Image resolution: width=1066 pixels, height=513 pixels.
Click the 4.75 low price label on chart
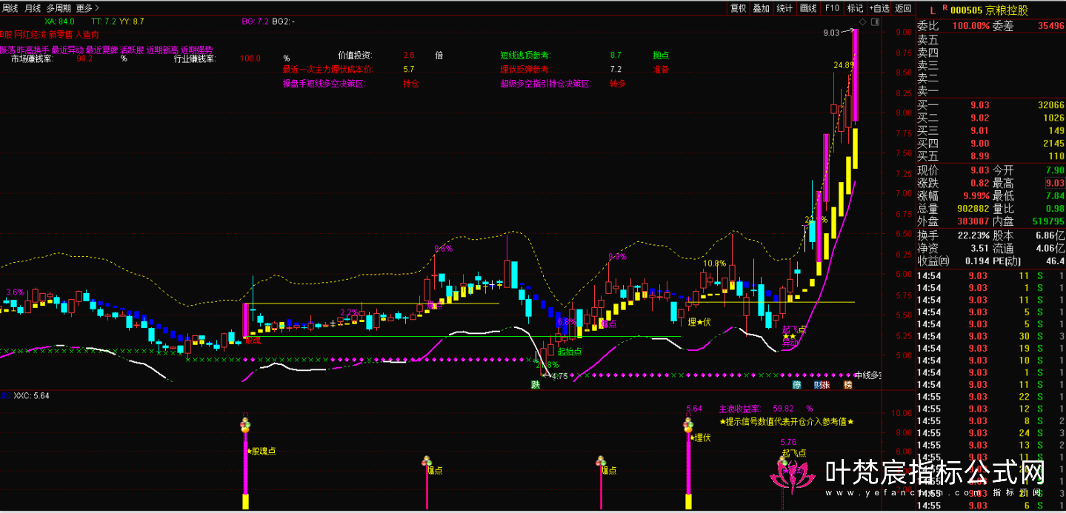tap(559, 376)
